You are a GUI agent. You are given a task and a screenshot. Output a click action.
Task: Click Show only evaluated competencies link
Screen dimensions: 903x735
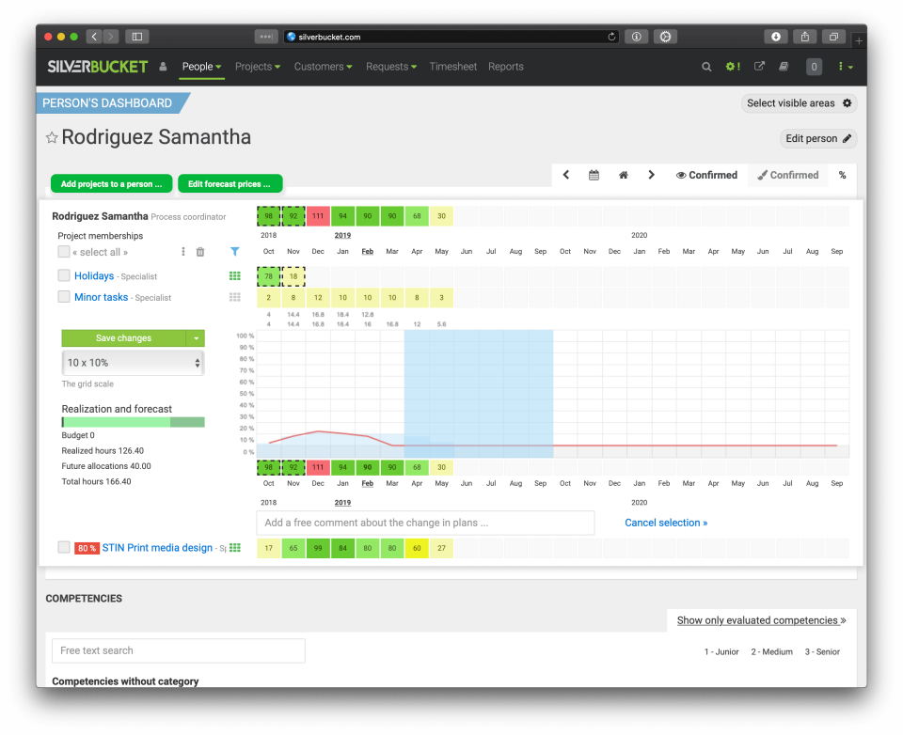pyautogui.click(x=761, y=620)
